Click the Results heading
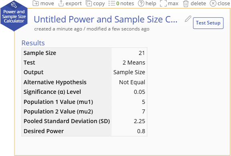This screenshot has width=231, height=156. (x=33, y=43)
